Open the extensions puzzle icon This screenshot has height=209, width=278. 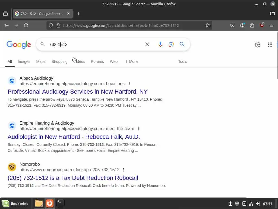tap(252, 25)
